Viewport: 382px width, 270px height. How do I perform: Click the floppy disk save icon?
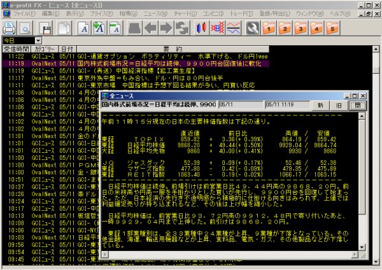click(x=45, y=28)
